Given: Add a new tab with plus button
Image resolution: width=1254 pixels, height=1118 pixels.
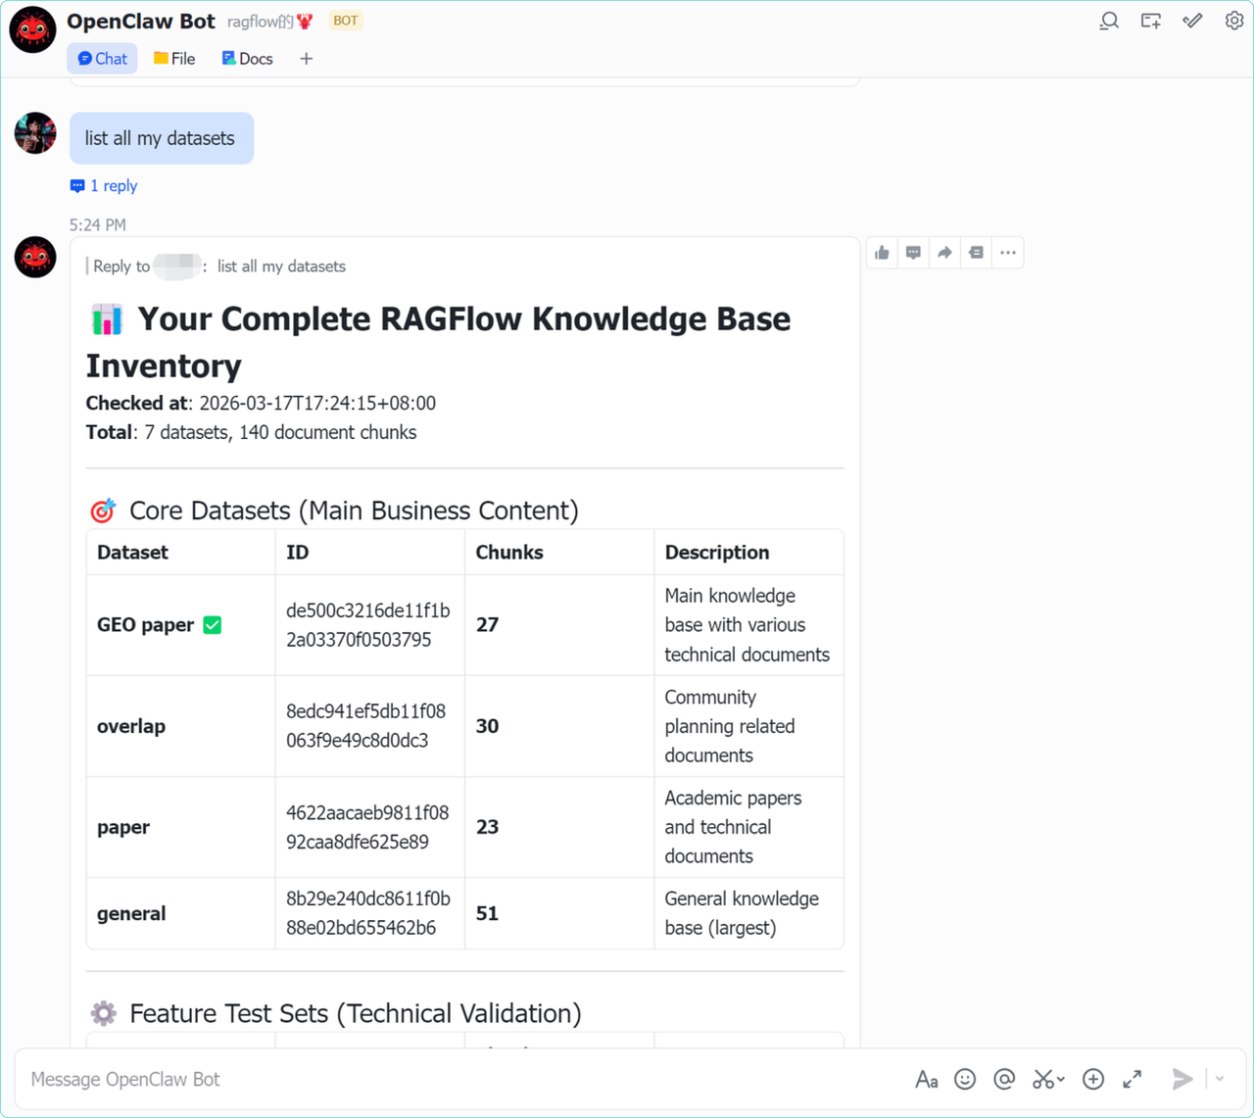Looking at the screenshot, I should point(307,59).
